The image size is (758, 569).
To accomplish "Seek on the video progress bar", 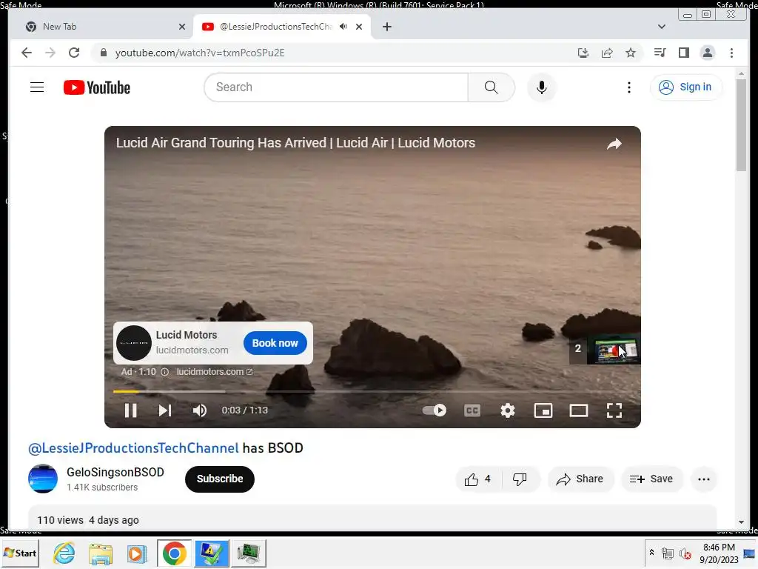I will coord(372,391).
